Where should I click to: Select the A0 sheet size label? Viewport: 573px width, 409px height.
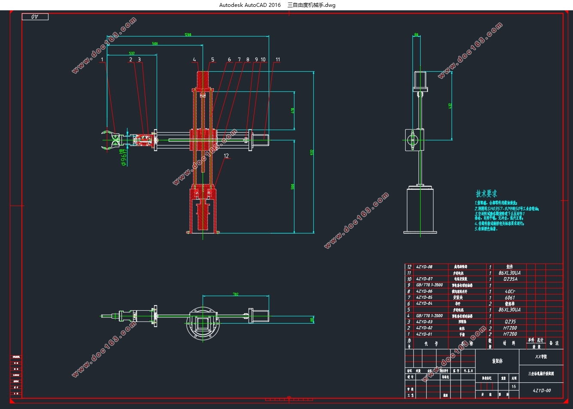35,17
